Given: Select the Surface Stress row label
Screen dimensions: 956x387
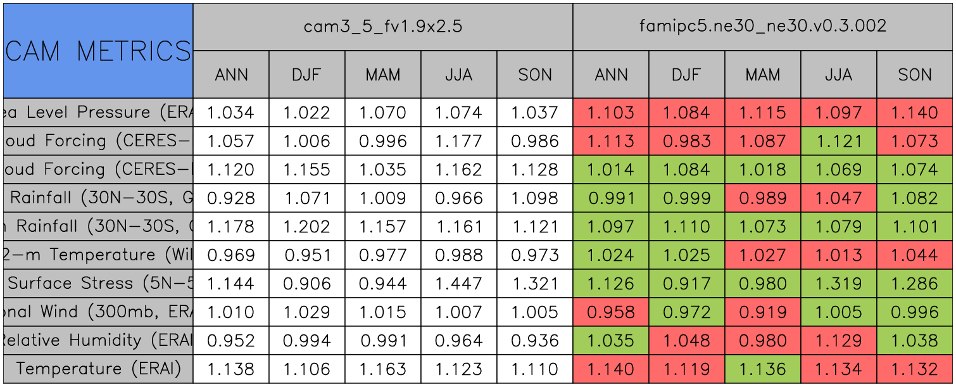Looking at the screenshot, I should (98, 284).
